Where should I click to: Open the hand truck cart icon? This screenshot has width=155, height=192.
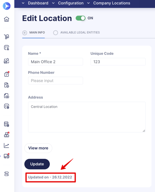(7, 36)
